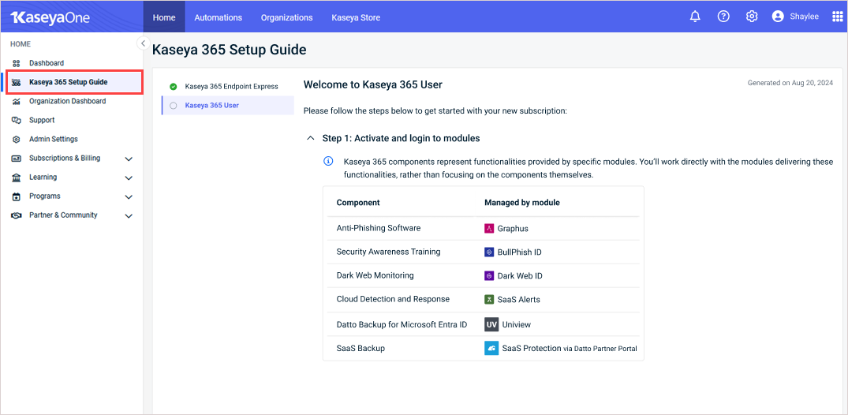Open the app launcher grid icon
This screenshot has height=415, width=848.
838,17
